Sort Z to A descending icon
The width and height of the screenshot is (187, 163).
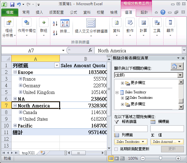pos(55,33)
